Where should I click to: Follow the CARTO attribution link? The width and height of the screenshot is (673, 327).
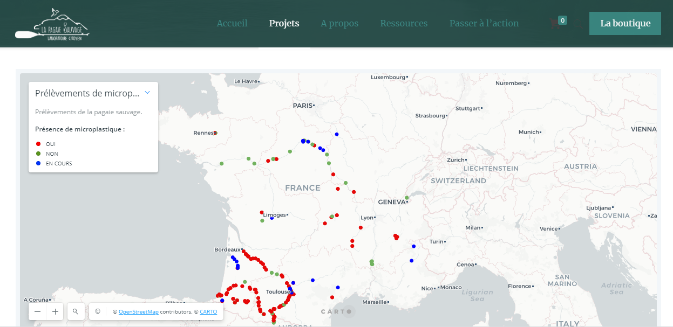point(208,312)
